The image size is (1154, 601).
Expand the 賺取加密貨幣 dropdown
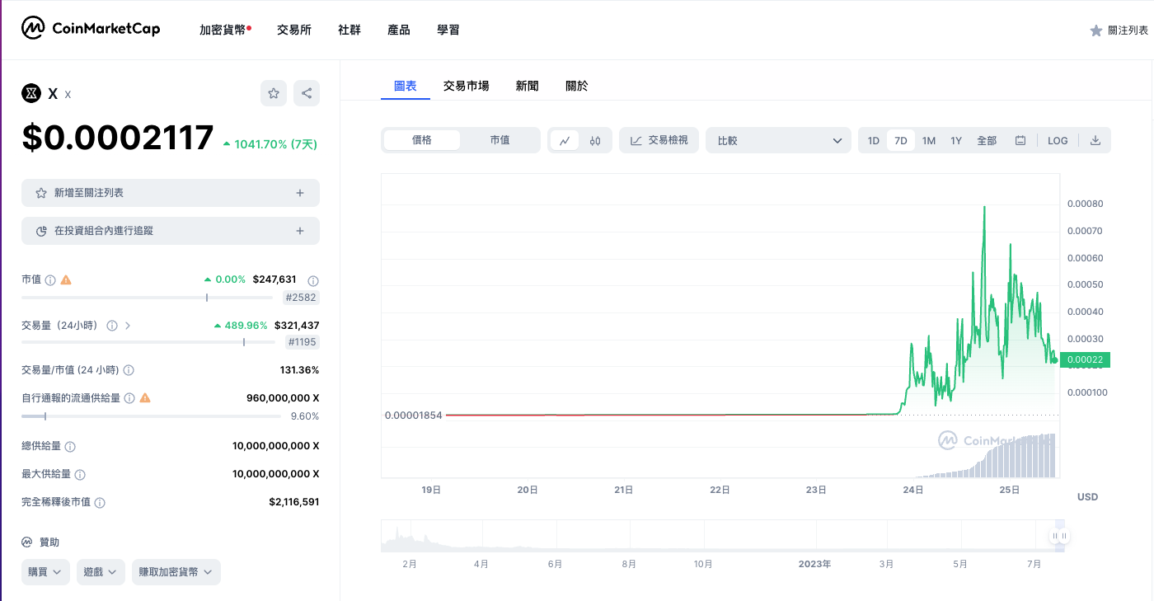point(176,572)
